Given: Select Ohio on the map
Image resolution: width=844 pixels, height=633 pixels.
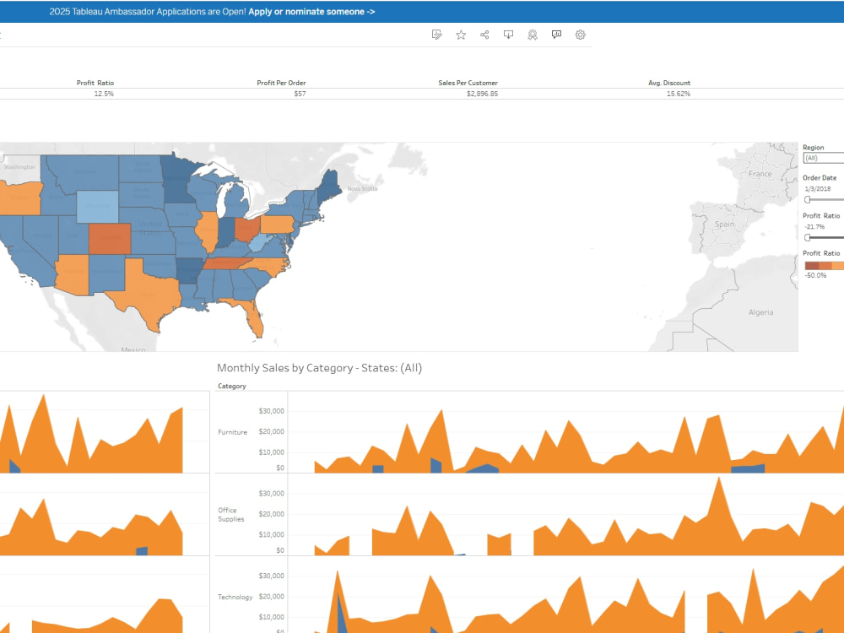Looking at the screenshot, I should (x=247, y=230).
